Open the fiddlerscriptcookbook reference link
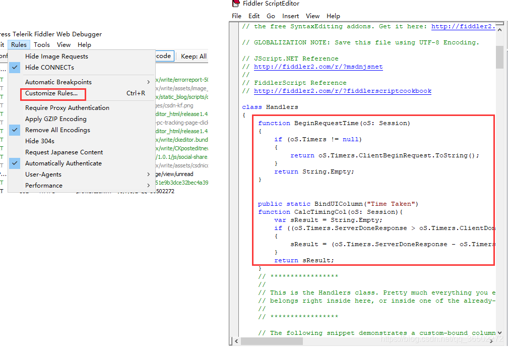Screen dimensions: 508x348 pos(343,91)
